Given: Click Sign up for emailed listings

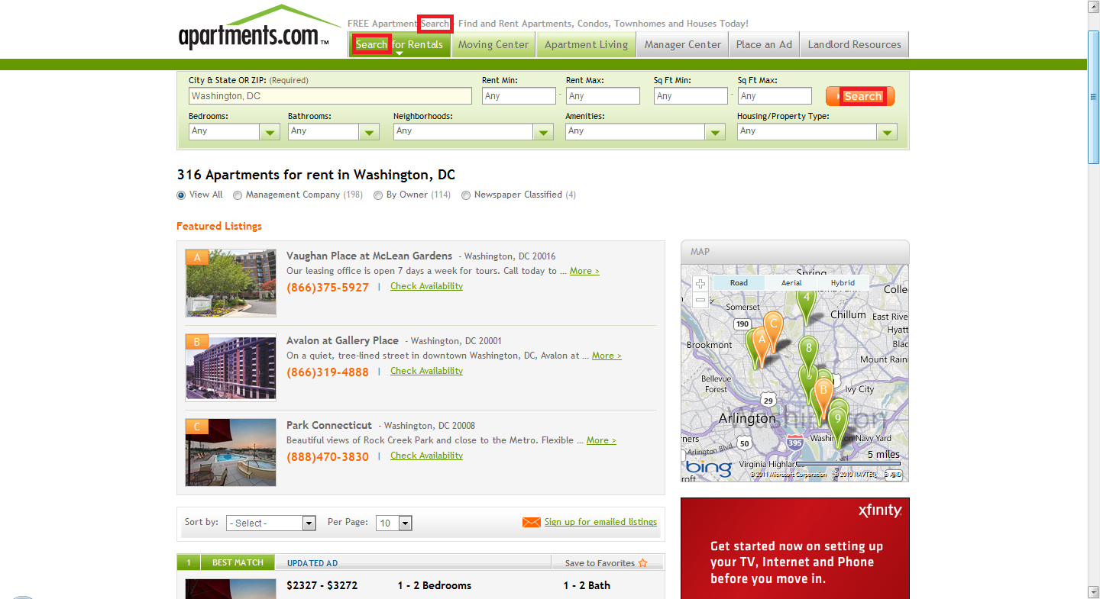Looking at the screenshot, I should tap(600, 522).
